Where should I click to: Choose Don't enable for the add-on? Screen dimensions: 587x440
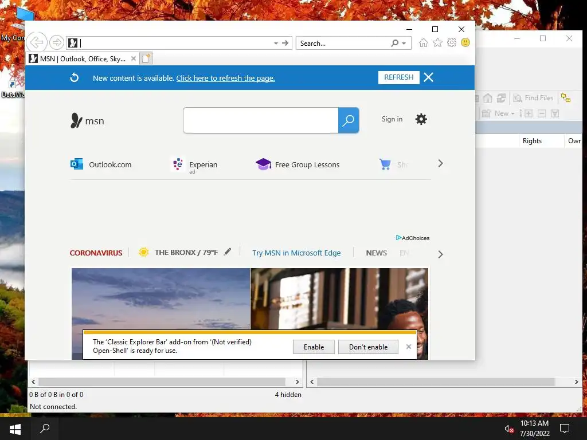coord(369,347)
